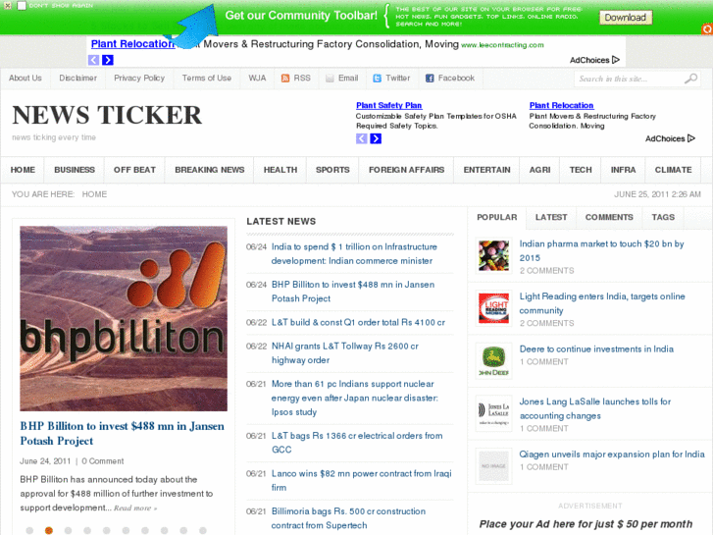713x535 pixels.
Task: Open the SPORTS section
Action: (x=332, y=170)
